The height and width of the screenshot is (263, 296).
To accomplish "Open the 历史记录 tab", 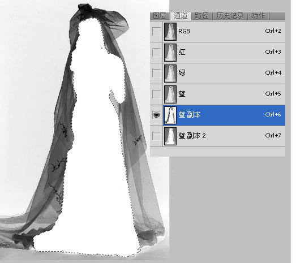I will [230, 16].
